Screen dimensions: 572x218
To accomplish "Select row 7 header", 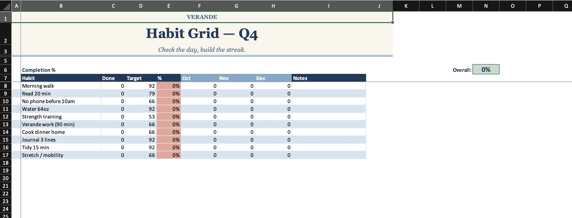I will 6,78.
